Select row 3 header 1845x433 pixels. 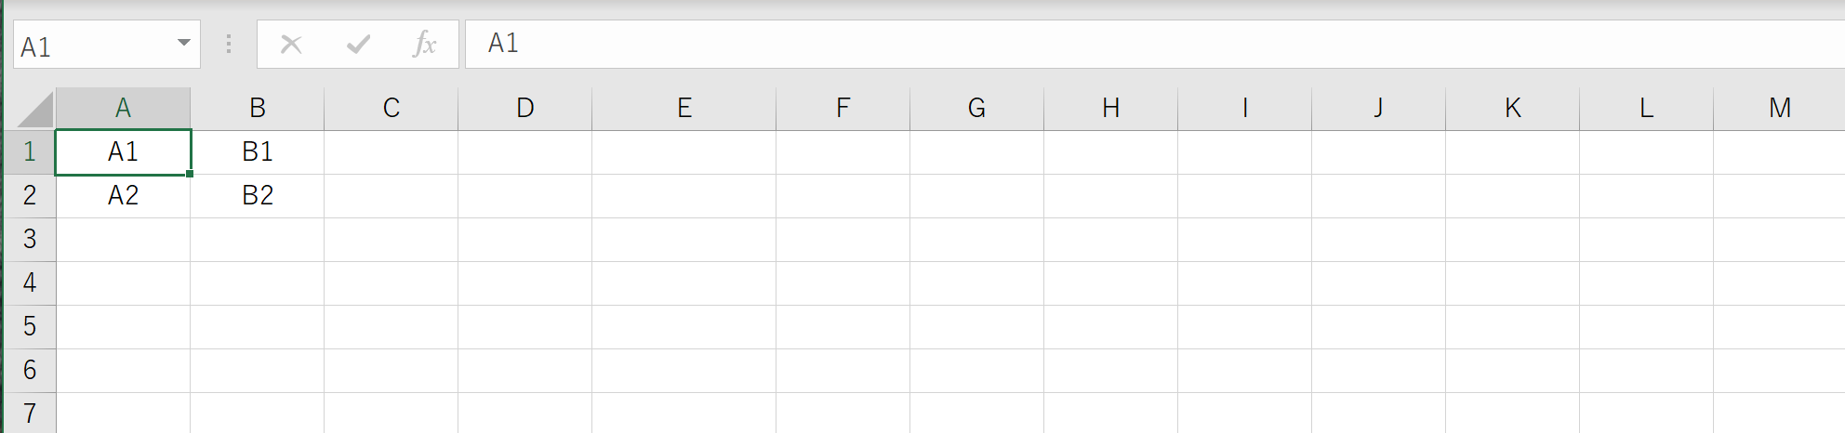click(x=30, y=240)
